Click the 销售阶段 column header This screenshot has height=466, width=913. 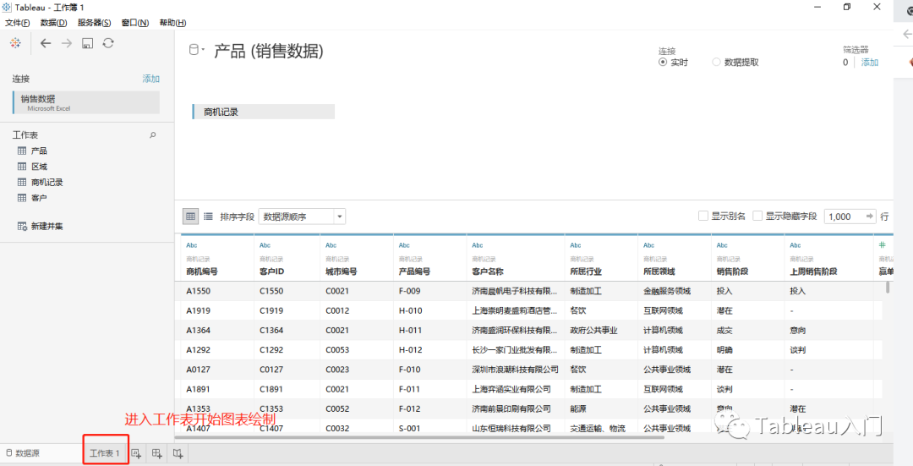tap(732, 271)
